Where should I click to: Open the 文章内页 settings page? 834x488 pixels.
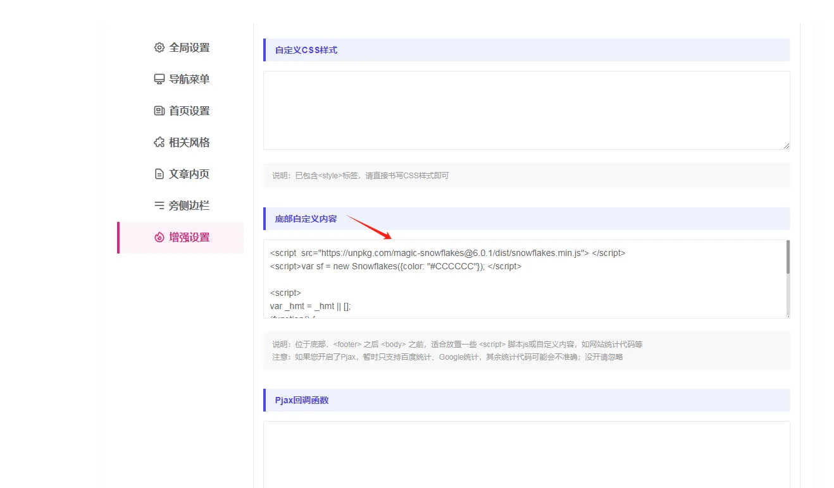[189, 174]
